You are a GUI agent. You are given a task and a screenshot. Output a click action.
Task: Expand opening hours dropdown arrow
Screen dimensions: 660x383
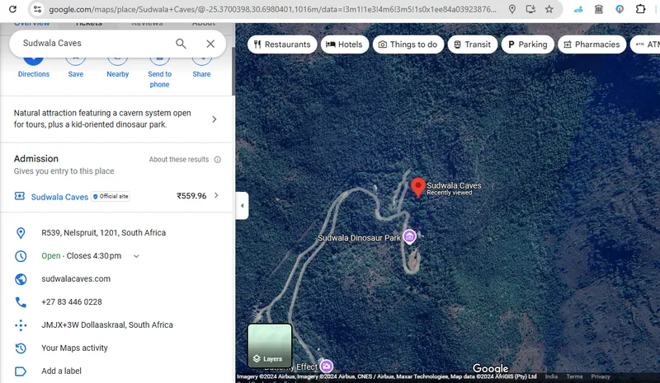tap(136, 256)
